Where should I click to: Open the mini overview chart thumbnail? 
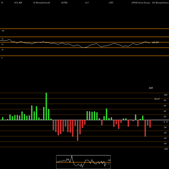(x=83, y=162)
